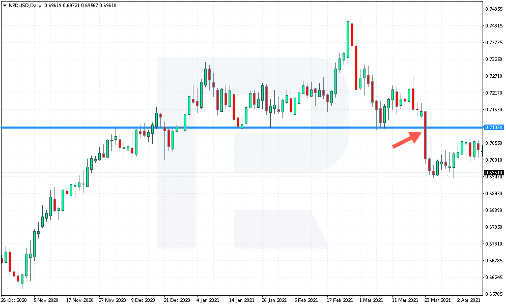506x306 pixels.
Task: Click the 1 Mar 2021 date label
Action: (371, 300)
